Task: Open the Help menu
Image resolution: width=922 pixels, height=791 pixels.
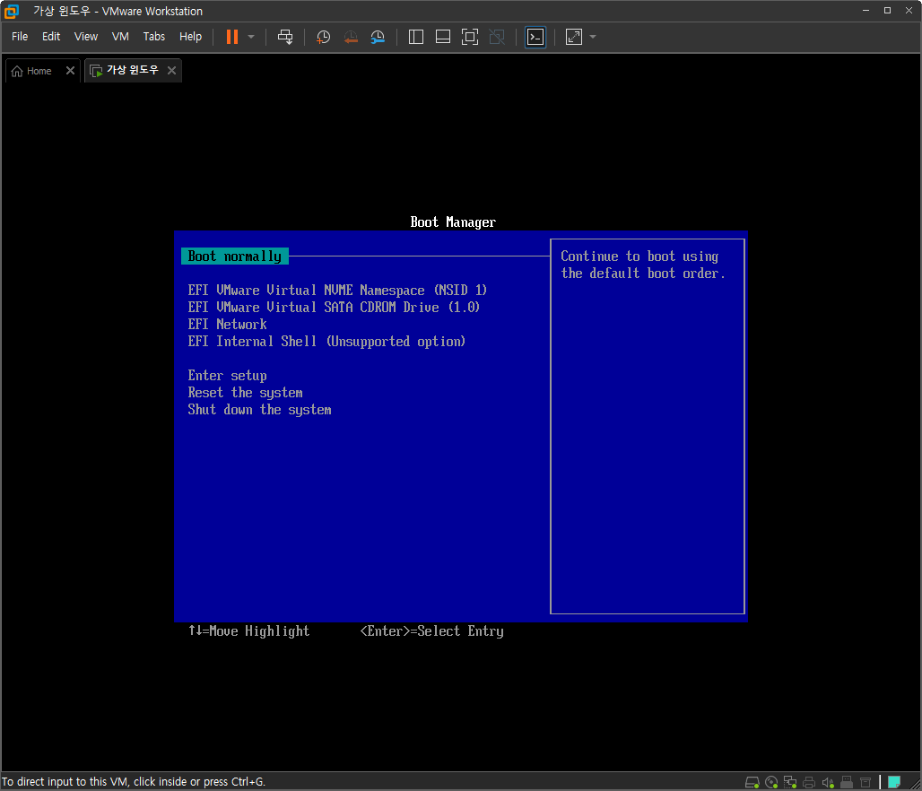Action: pos(190,37)
